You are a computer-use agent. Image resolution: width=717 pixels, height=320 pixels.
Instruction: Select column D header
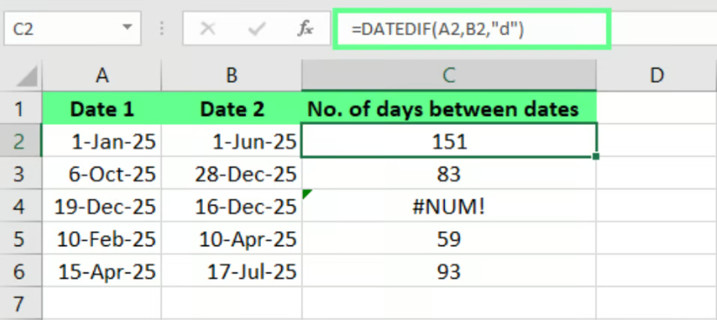tap(656, 76)
